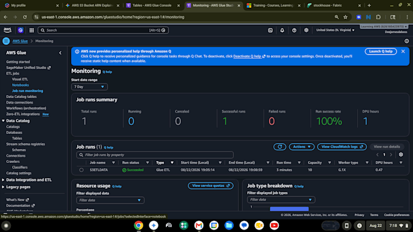Image resolution: width=413 pixels, height=232 pixels.
Task: Switch to stockhouse - Fabric tab
Action: point(333,5)
